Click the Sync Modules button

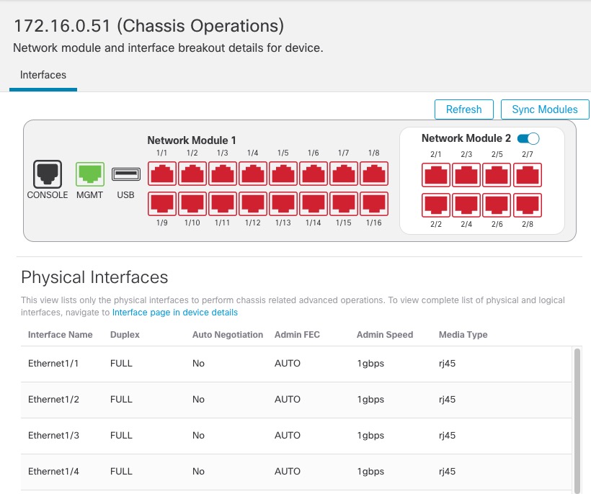point(544,109)
